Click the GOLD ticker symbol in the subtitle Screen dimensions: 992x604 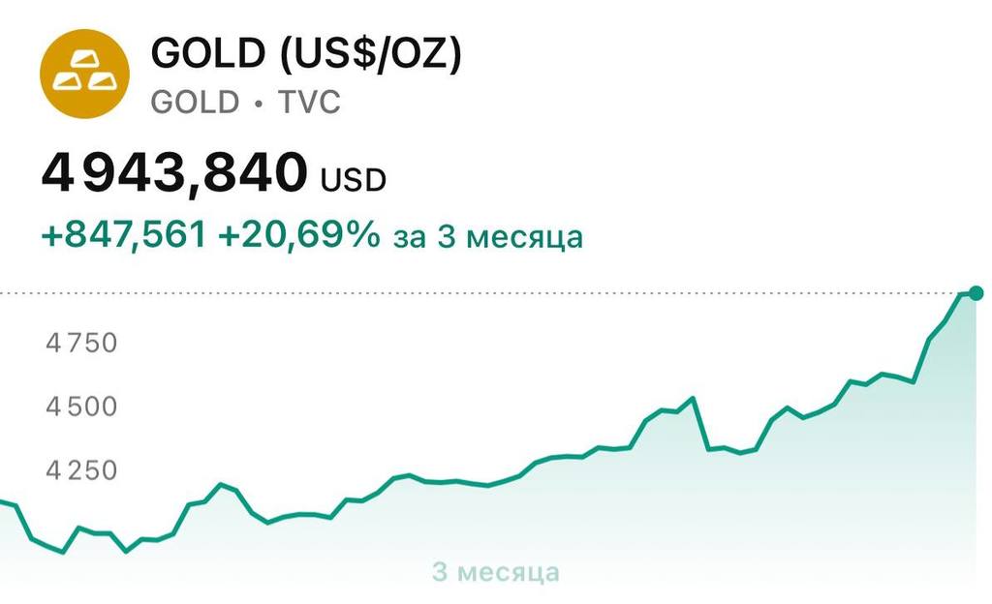pos(195,102)
